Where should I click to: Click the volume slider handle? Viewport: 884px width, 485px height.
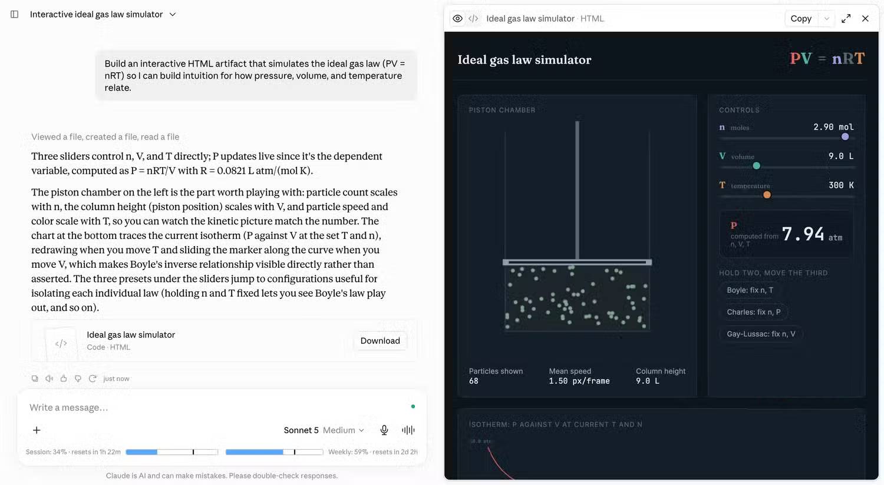click(x=757, y=166)
